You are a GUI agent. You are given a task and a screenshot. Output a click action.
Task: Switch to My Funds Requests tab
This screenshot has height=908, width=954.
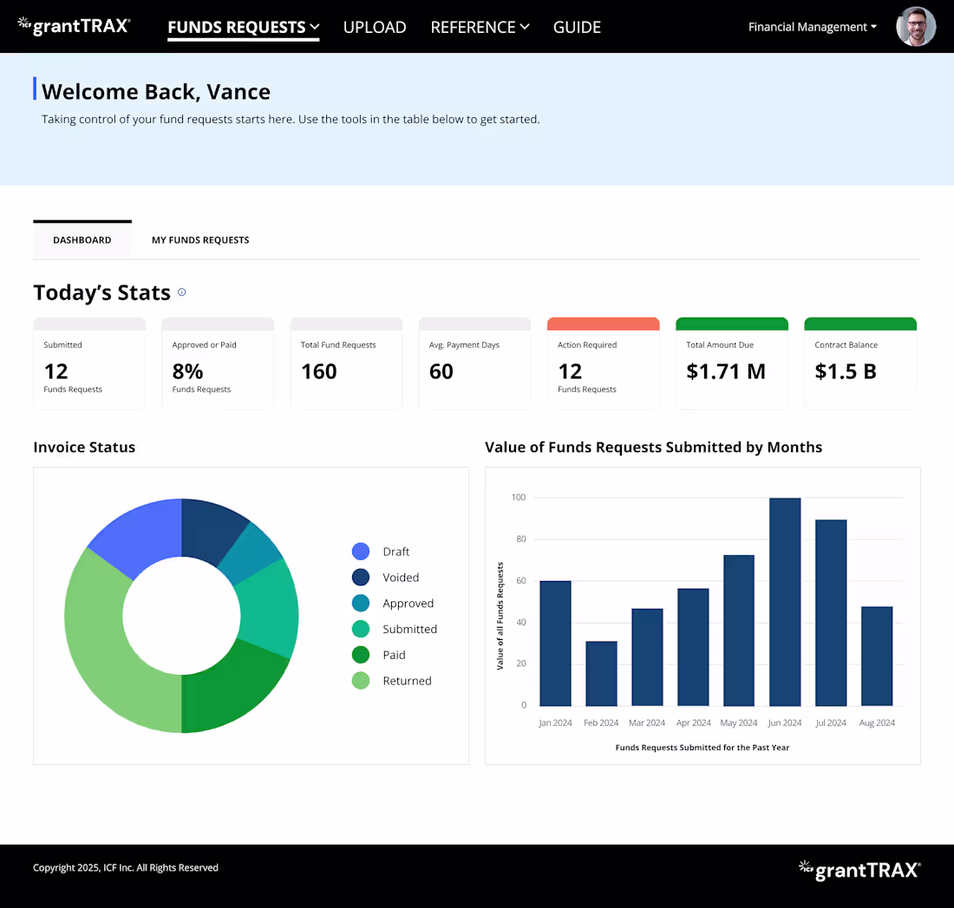tap(200, 240)
